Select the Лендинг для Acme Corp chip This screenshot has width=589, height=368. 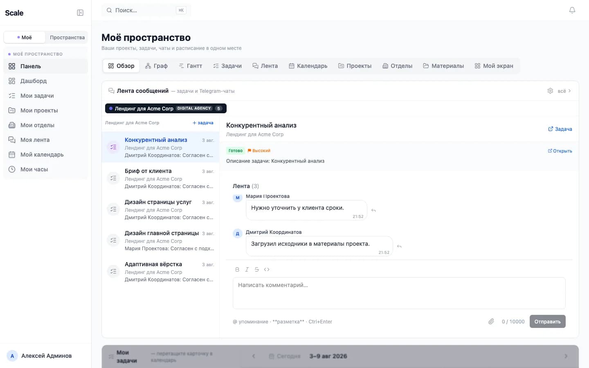[166, 108]
